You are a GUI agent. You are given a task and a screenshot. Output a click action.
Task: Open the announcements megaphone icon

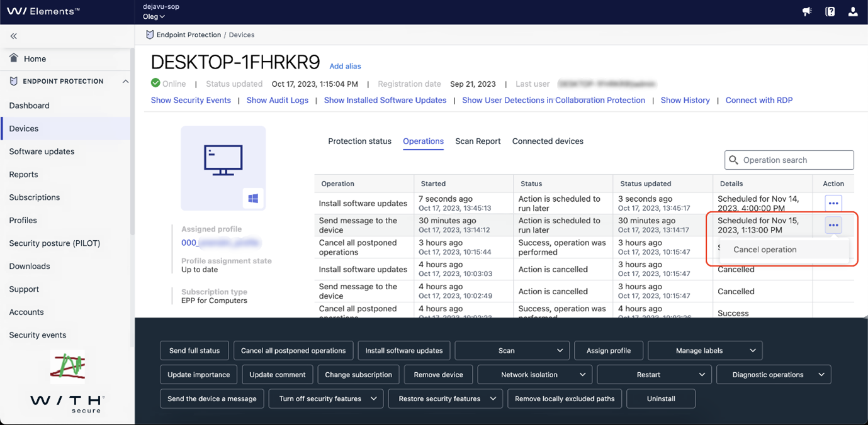807,11
